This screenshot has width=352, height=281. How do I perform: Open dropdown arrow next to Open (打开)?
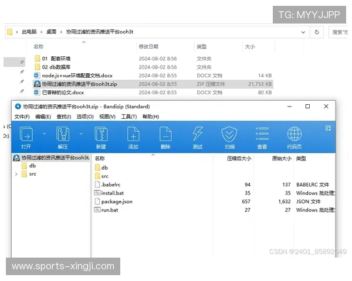pos(44,133)
